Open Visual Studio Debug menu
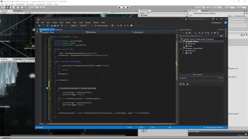Image resolution: width=248 pixels, height=139 pixels. point(68,22)
